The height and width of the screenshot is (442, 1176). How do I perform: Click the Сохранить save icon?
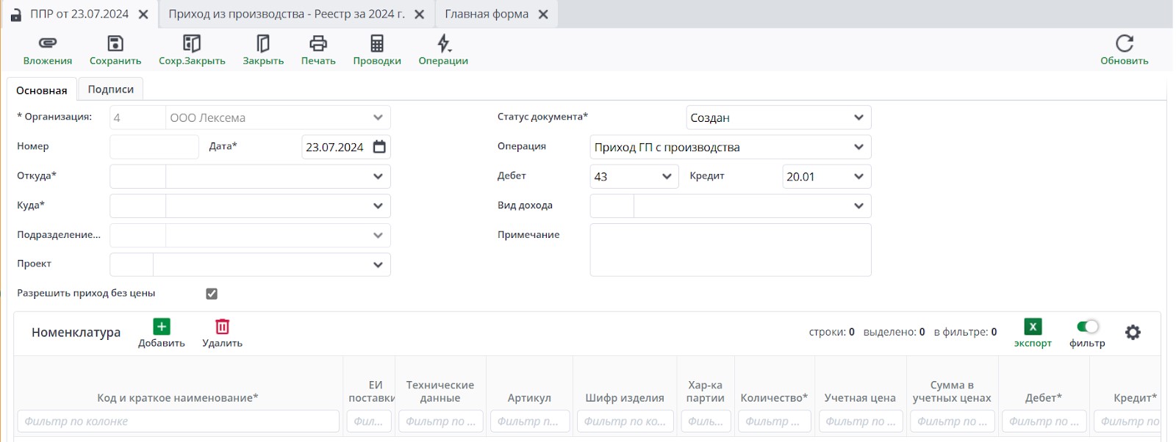(x=115, y=44)
